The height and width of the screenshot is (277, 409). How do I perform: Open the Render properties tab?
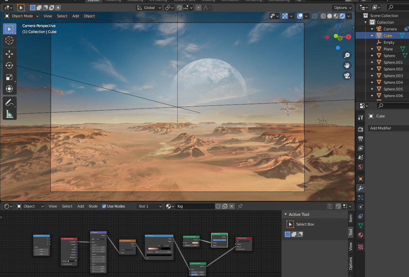pyautogui.click(x=360, y=129)
